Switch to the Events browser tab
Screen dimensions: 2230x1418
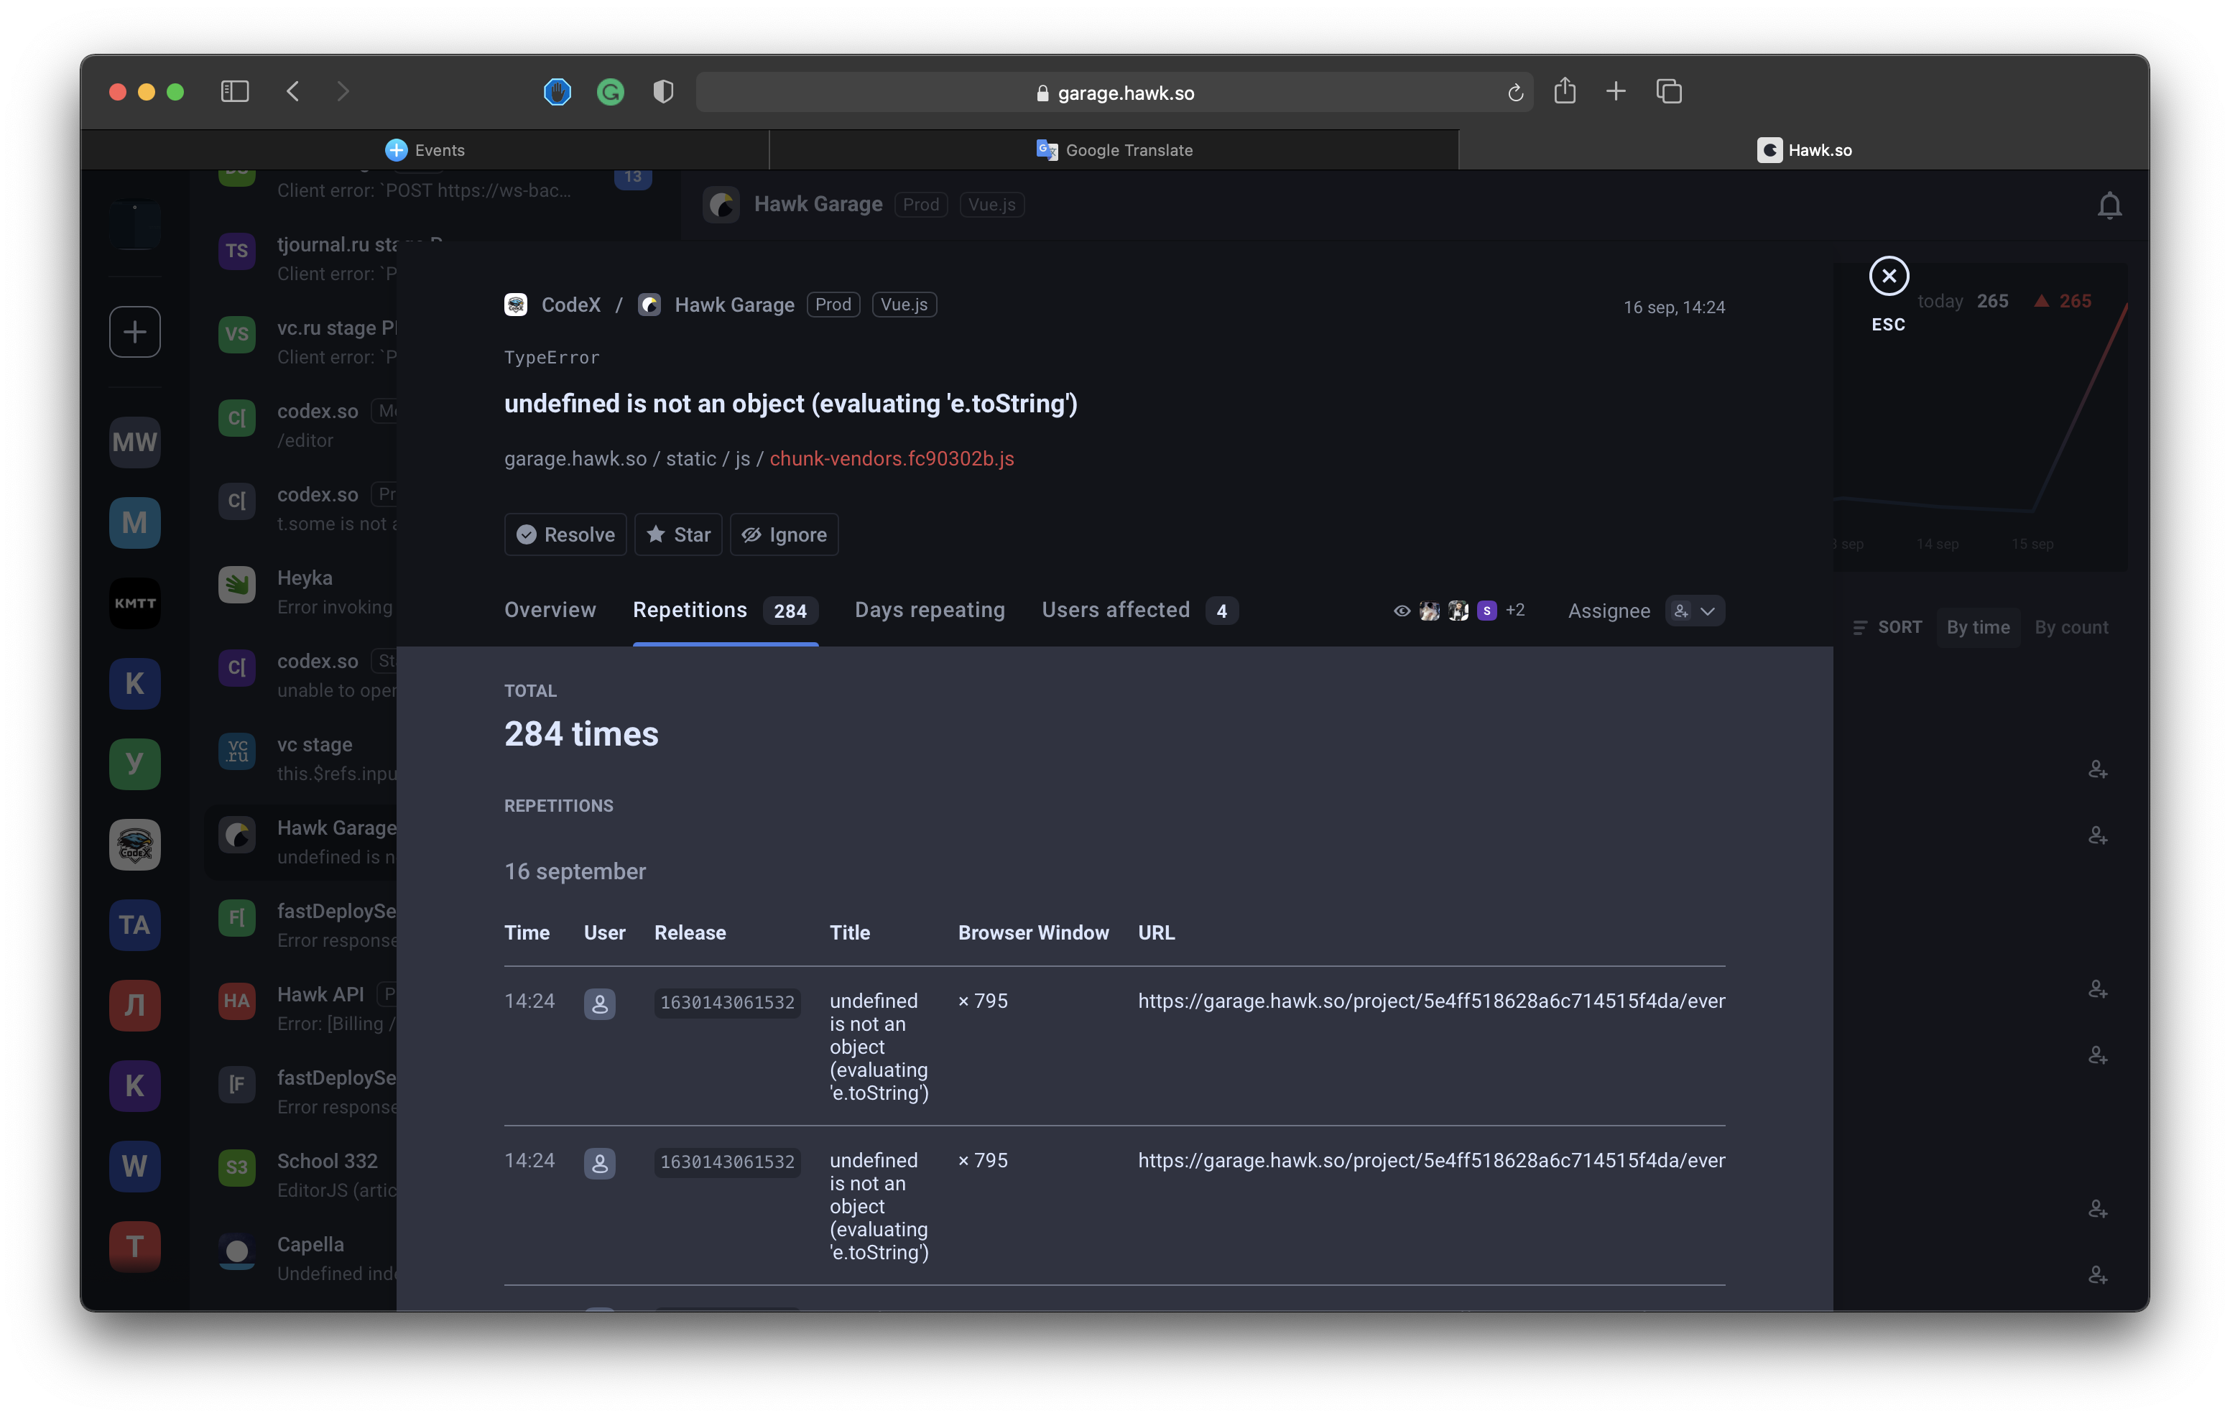point(425,150)
